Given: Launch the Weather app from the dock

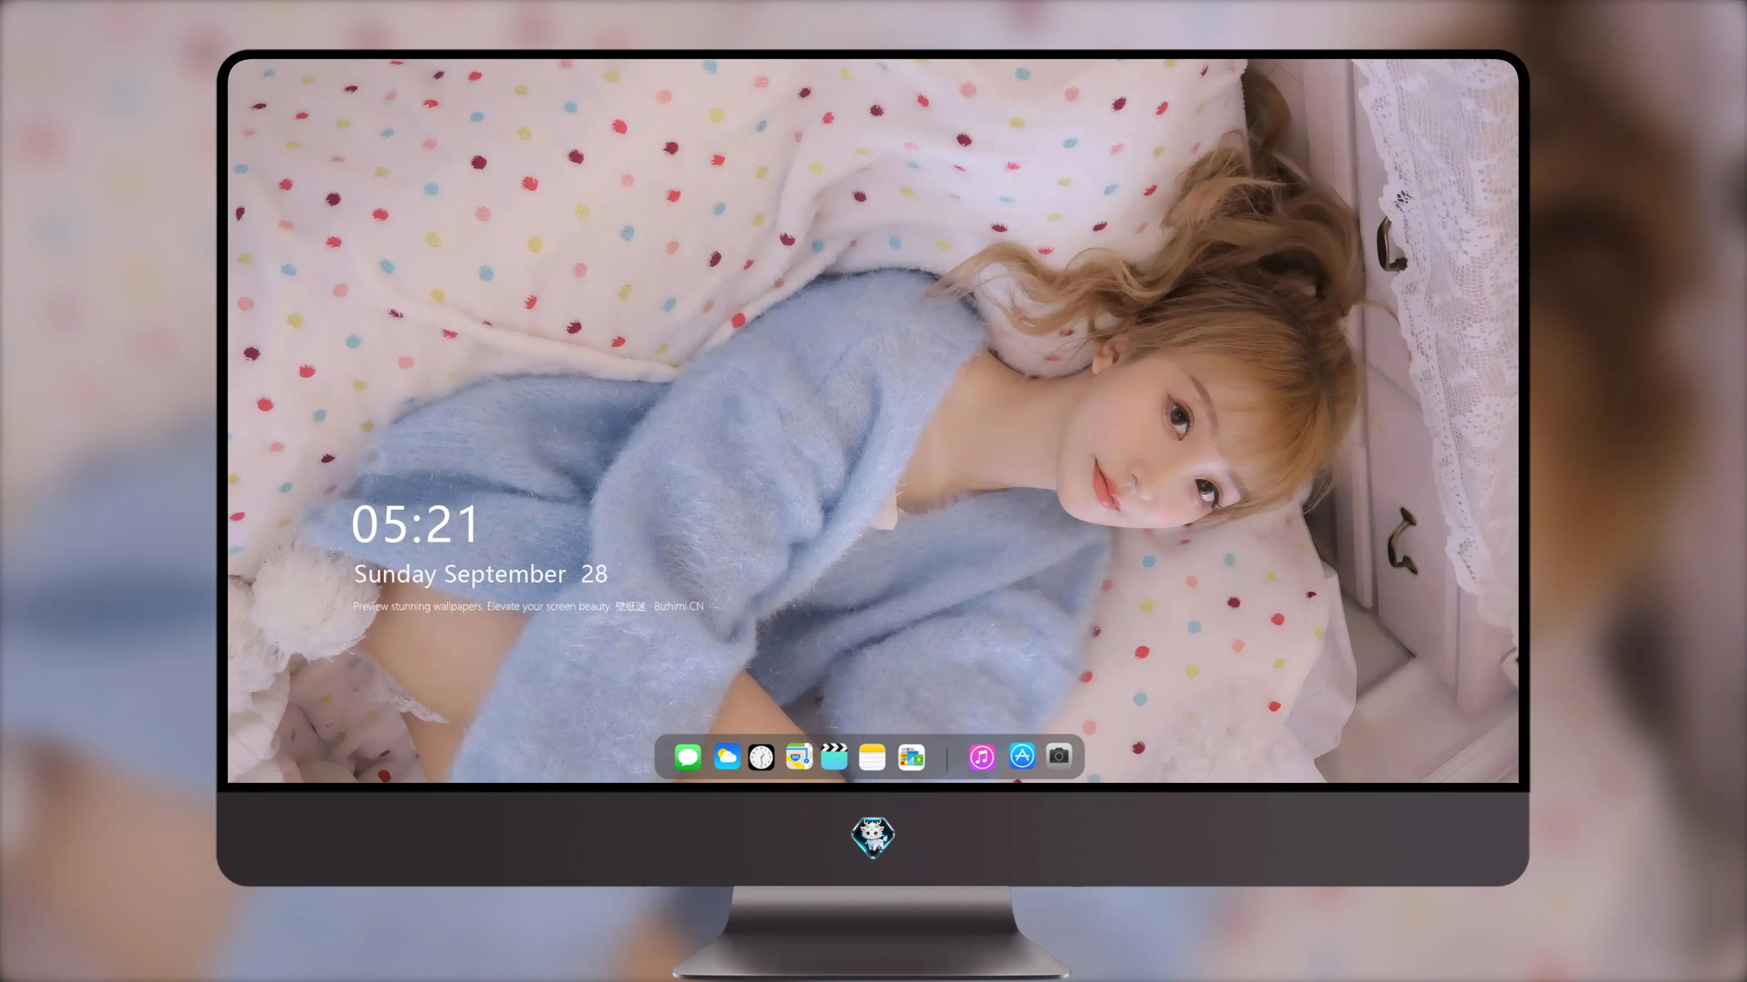Looking at the screenshot, I should tap(727, 757).
